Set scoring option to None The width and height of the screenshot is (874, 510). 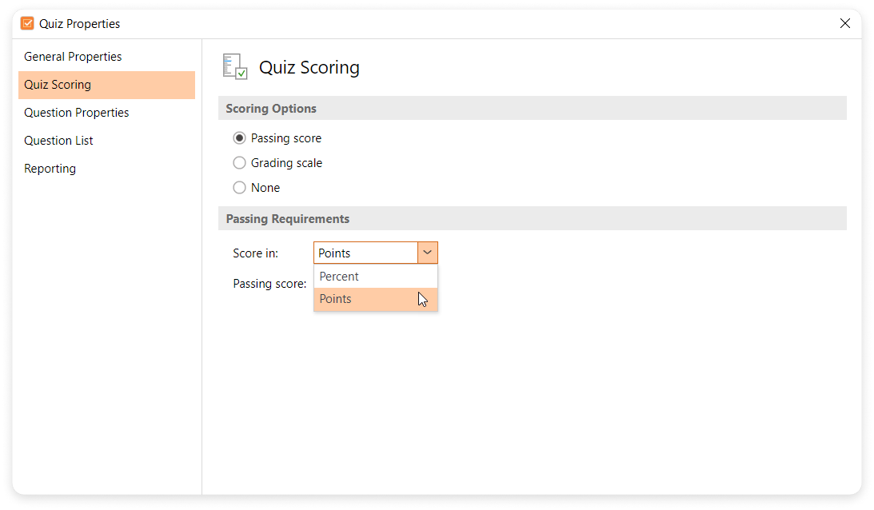pyautogui.click(x=239, y=188)
